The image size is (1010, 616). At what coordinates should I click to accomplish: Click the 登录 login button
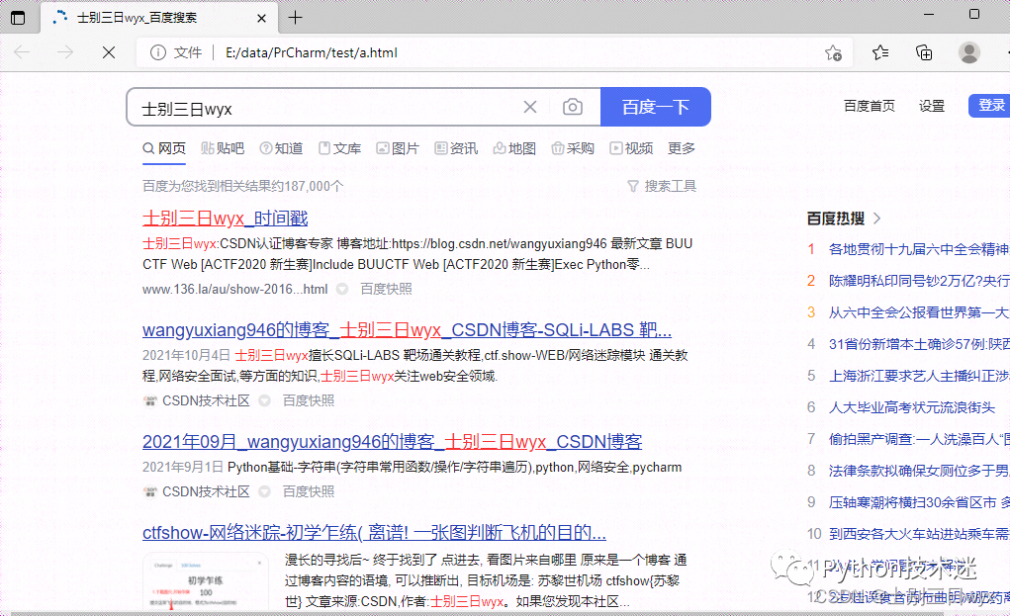(x=990, y=106)
